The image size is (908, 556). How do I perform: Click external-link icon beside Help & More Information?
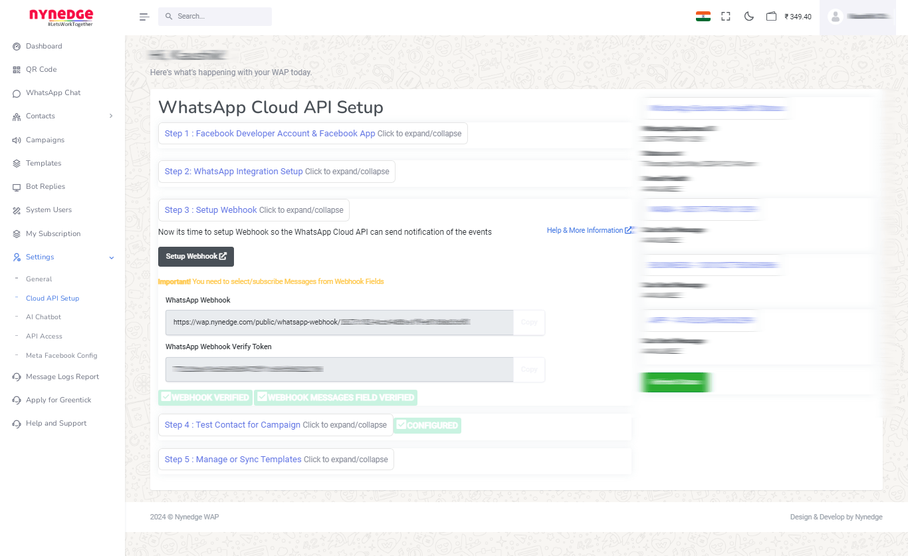point(628,230)
